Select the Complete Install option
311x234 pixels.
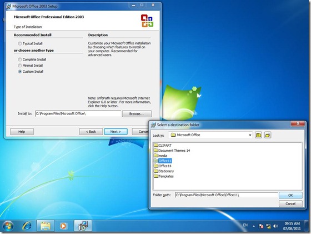click(20, 59)
